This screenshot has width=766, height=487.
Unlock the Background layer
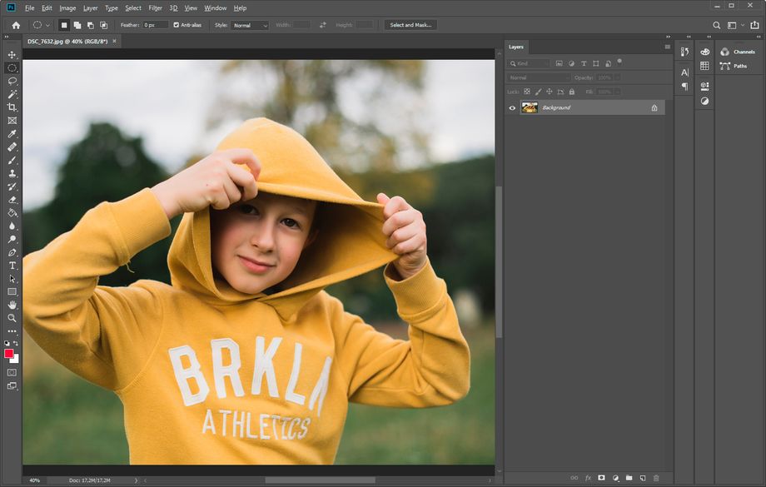coord(654,107)
